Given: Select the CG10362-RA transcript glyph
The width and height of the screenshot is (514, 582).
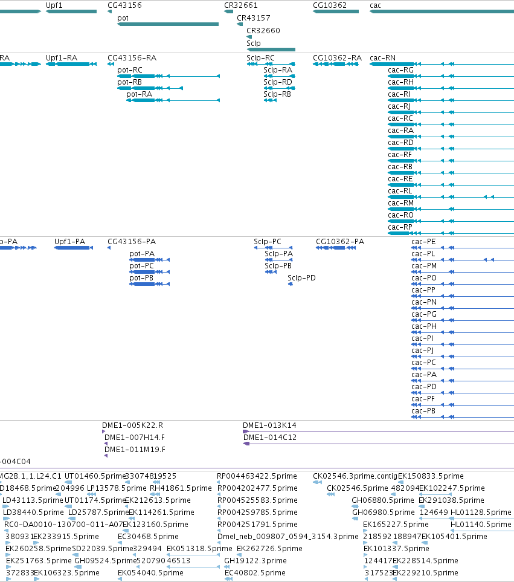Looking at the screenshot, I should pyautogui.click(x=336, y=64).
